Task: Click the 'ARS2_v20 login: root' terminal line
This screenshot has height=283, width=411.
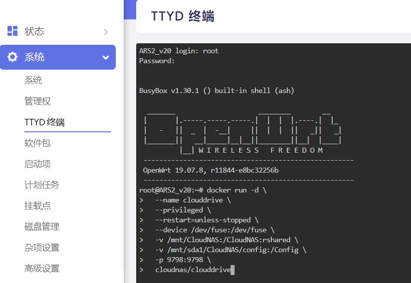Action: point(179,51)
